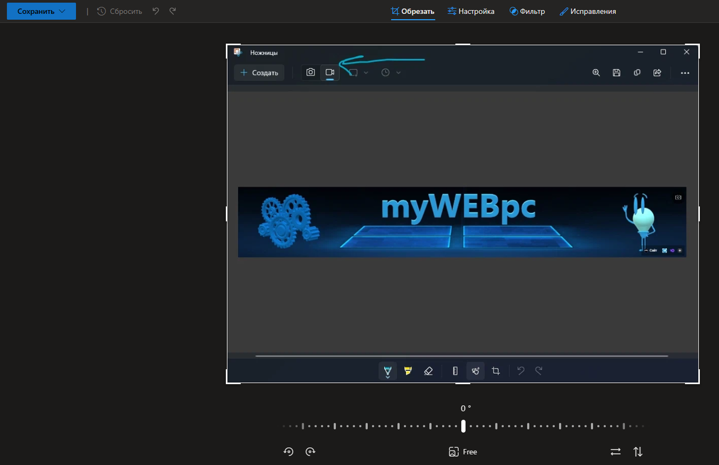
Task: Select the yellow highlighter tool in Ножницы
Action: click(408, 371)
